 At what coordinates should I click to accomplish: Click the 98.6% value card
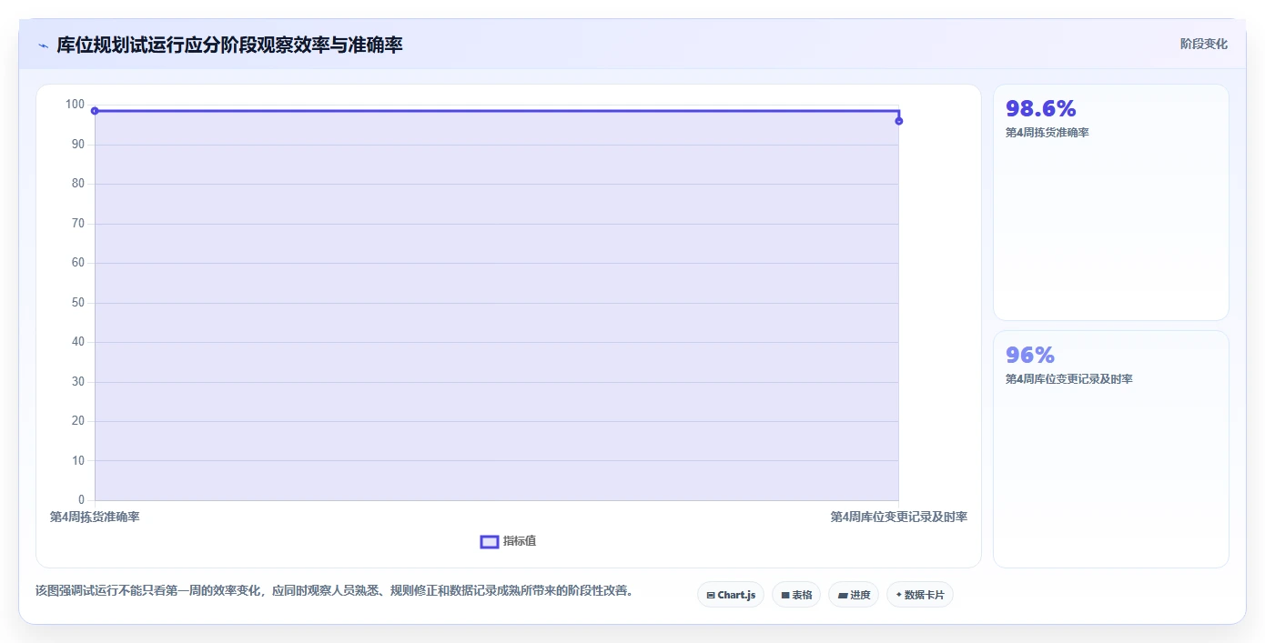click(1111, 202)
